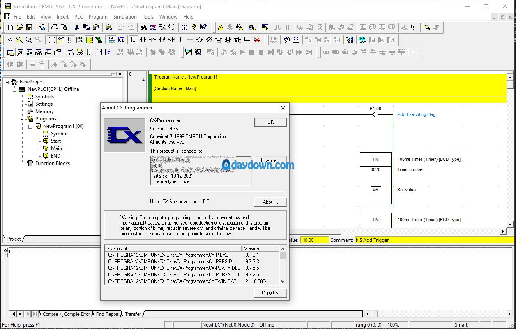The width and height of the screenshot is (516, 329).
Task: Toggle the project workspace pane
Action: coord(10,52)
